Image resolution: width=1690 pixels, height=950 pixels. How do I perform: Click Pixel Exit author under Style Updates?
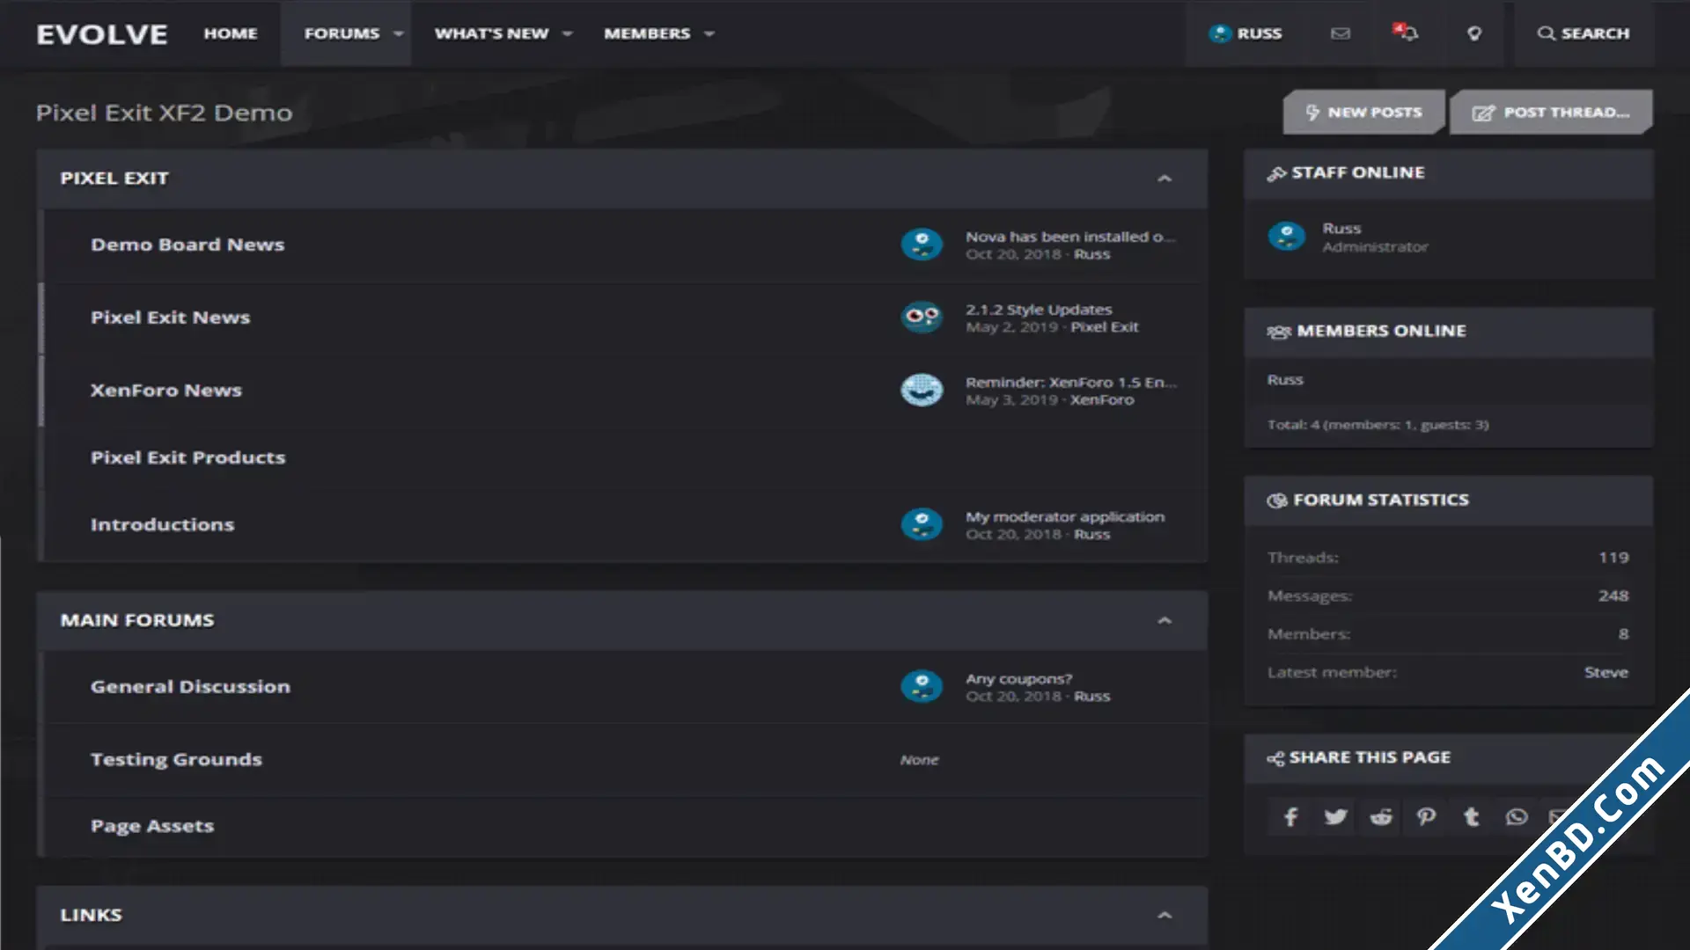(x=1105, y=327)
